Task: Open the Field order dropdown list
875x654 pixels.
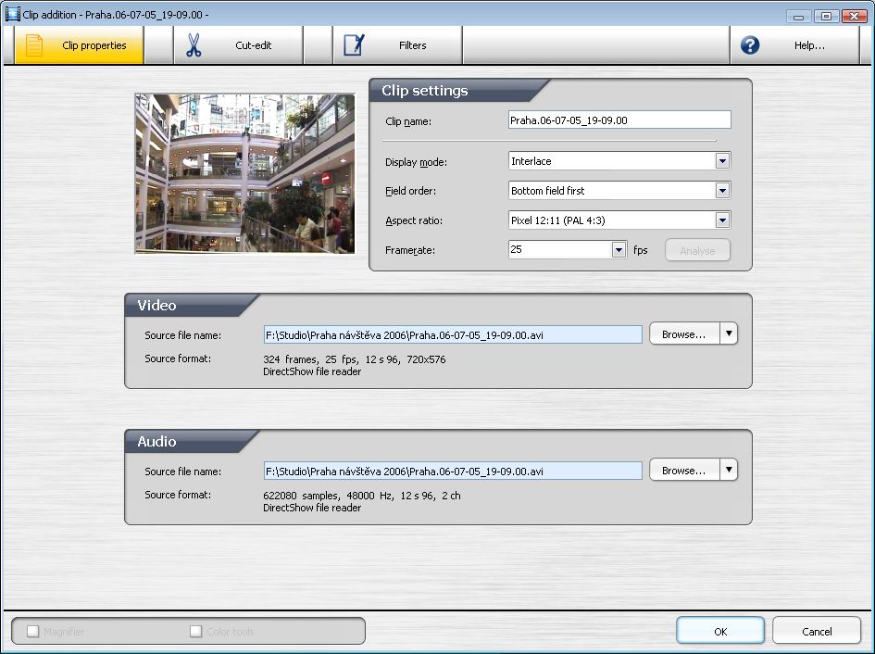Action: click(722, 191)
